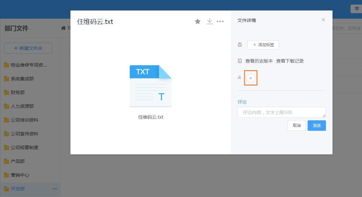Click the 新建文件夹 button in sidebar
Screen dimensions: 362x197
click(x=28, y=48)
